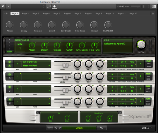Toggle power for part C

pos(10,87)
